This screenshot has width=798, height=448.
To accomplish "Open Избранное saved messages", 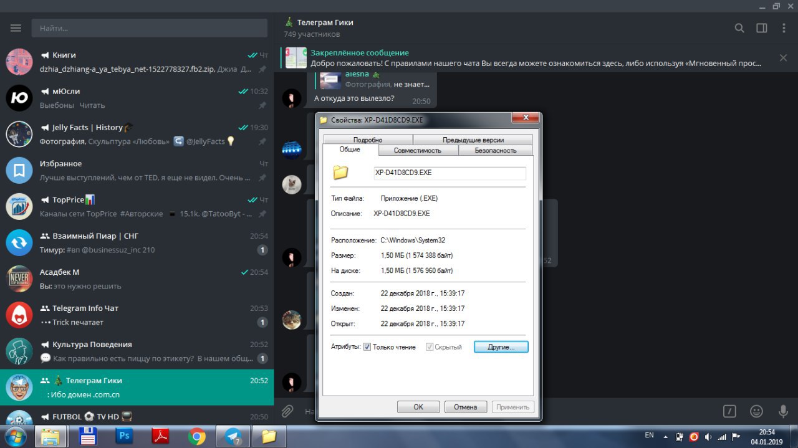I will coord(137,170).
